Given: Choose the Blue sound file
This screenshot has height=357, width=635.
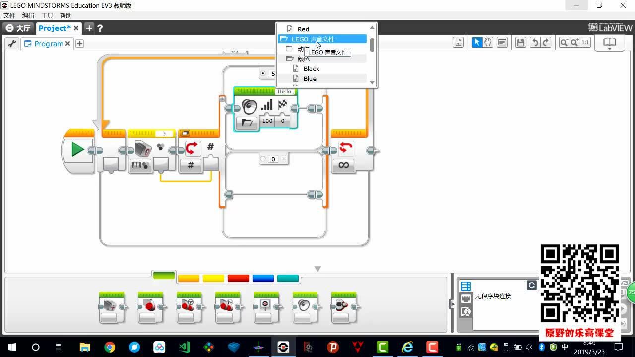Looking at the screenshot, I should [310, 79].
